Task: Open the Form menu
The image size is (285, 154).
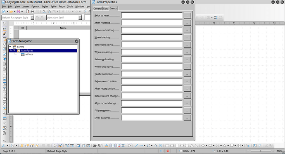Action: [62, 7]
